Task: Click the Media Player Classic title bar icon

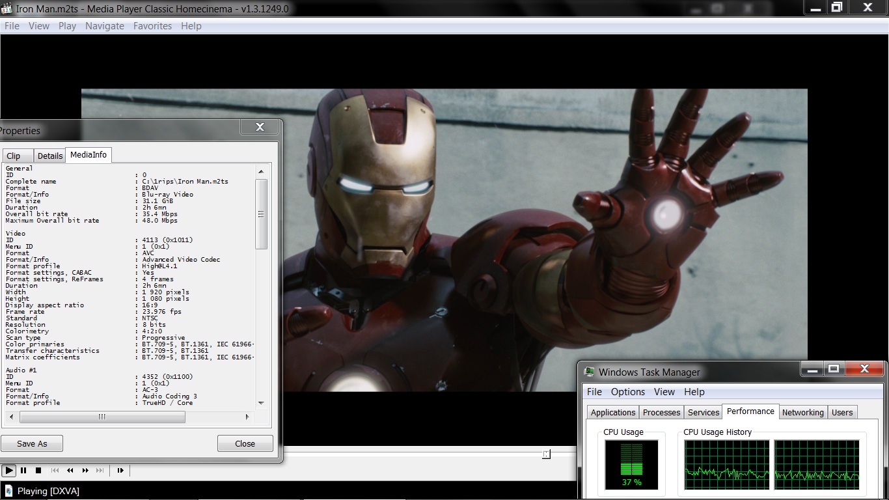Action: click(x=7, y=8)
